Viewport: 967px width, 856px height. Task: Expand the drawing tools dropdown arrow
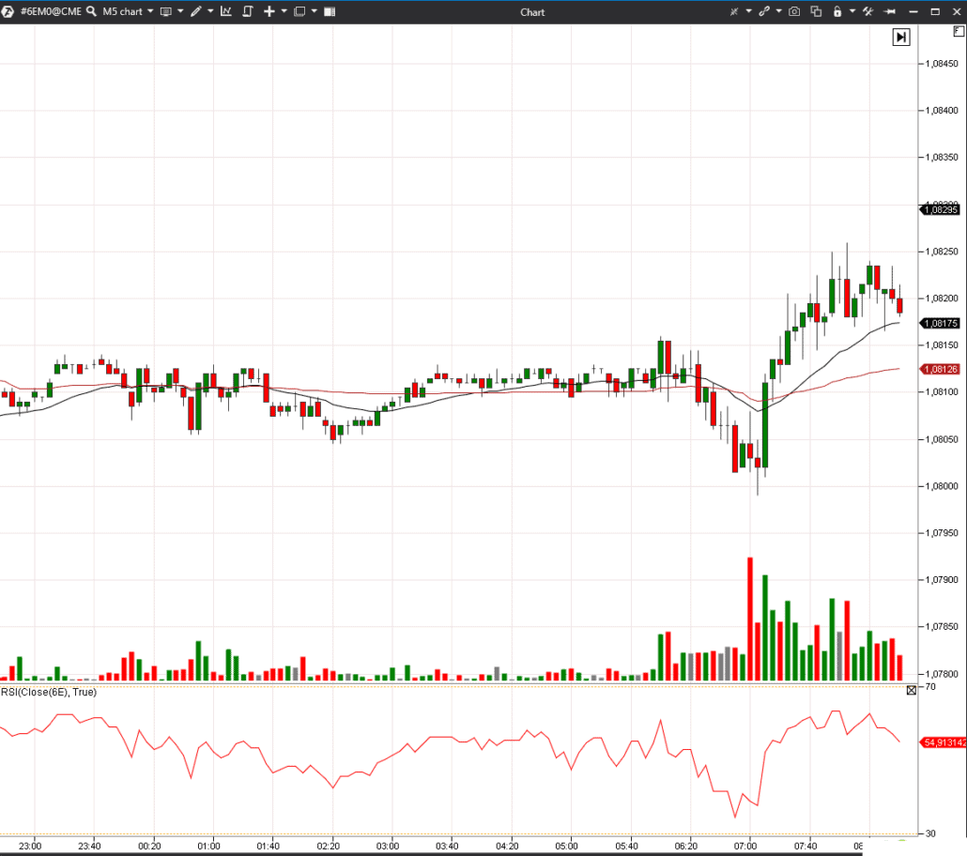click(x=210, y=12)
